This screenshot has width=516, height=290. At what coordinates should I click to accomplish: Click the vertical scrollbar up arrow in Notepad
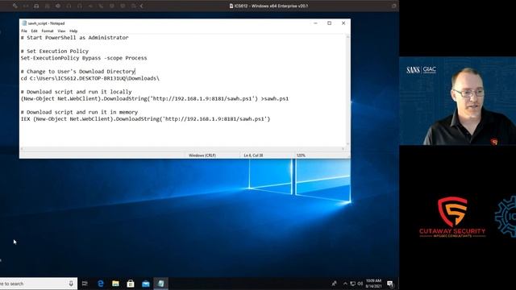(347, 37)
